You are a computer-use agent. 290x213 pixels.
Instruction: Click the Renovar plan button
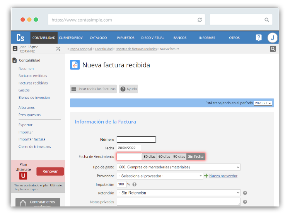tap(50, 171)
